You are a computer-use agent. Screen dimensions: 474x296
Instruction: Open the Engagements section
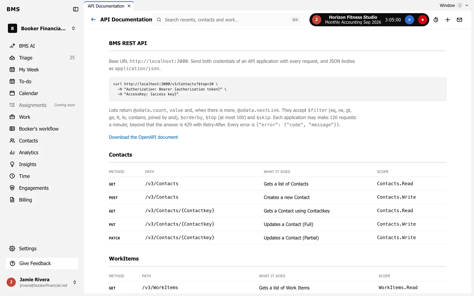pyautogui.click(x=42, y=188)
